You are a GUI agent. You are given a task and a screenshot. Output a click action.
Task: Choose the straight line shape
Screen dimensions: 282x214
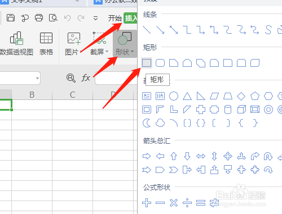pyautogui.click(x=147, y=30)
